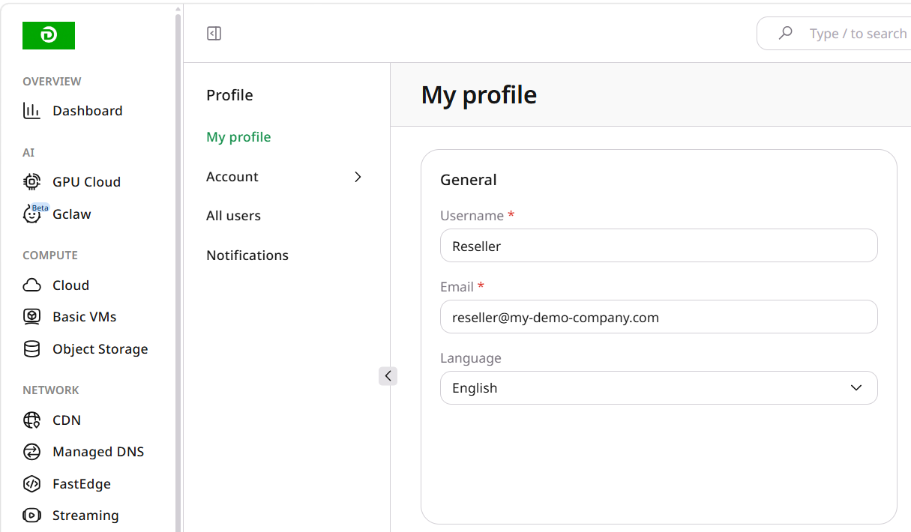Click the Email input field
This screenshot has width=911, height=532.
[658, 317]
